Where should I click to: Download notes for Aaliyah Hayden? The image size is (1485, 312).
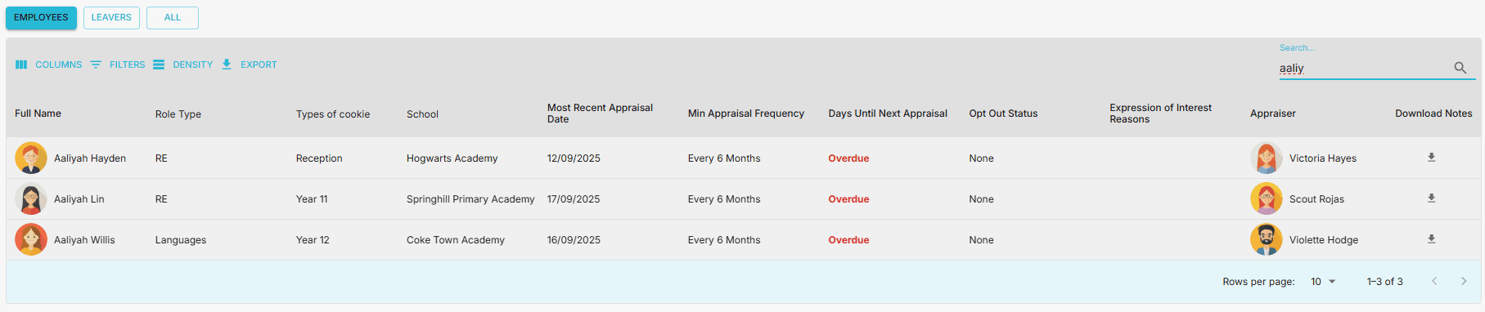point(1432,158)
